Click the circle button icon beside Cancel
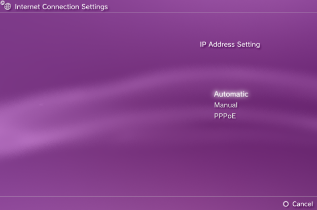Screen dimensions: 317x210 pyautogui.click(x=286, y=204)
